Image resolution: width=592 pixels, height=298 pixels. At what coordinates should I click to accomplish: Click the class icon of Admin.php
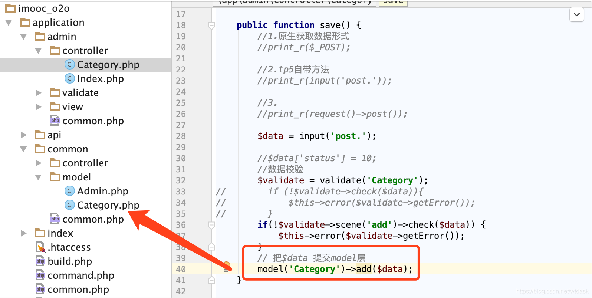[x=69, y=191]
